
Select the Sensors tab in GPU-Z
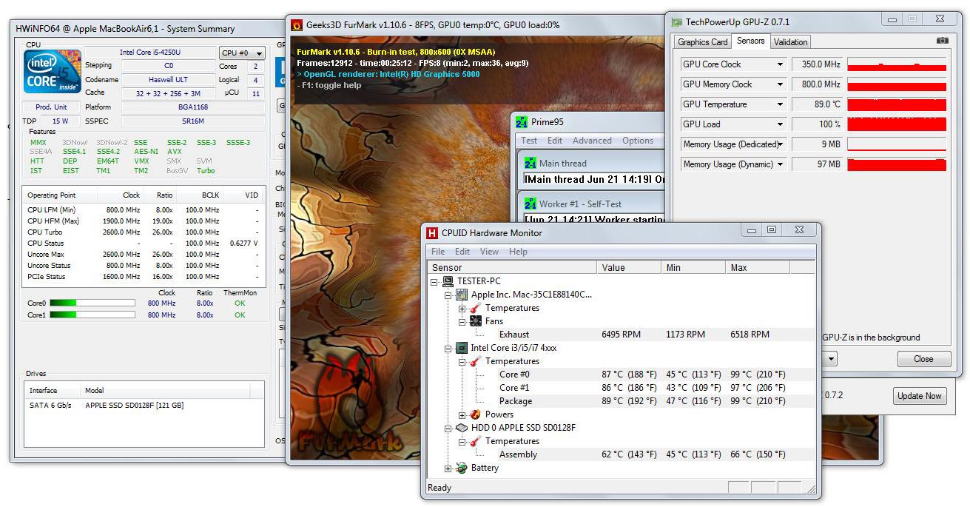coord(751,41)
